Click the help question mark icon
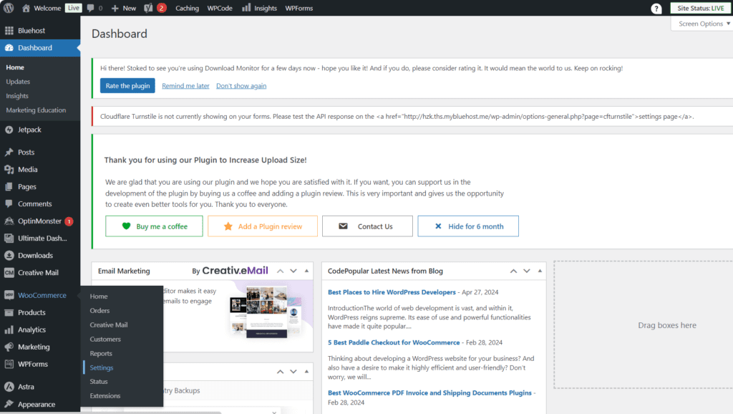733x414 pixels. (x=656, y=9)
